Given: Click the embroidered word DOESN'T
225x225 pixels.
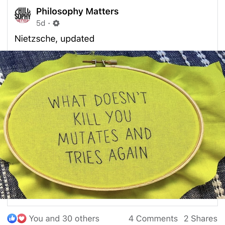Looking at the screenshot, I should (x=120, y=98).
